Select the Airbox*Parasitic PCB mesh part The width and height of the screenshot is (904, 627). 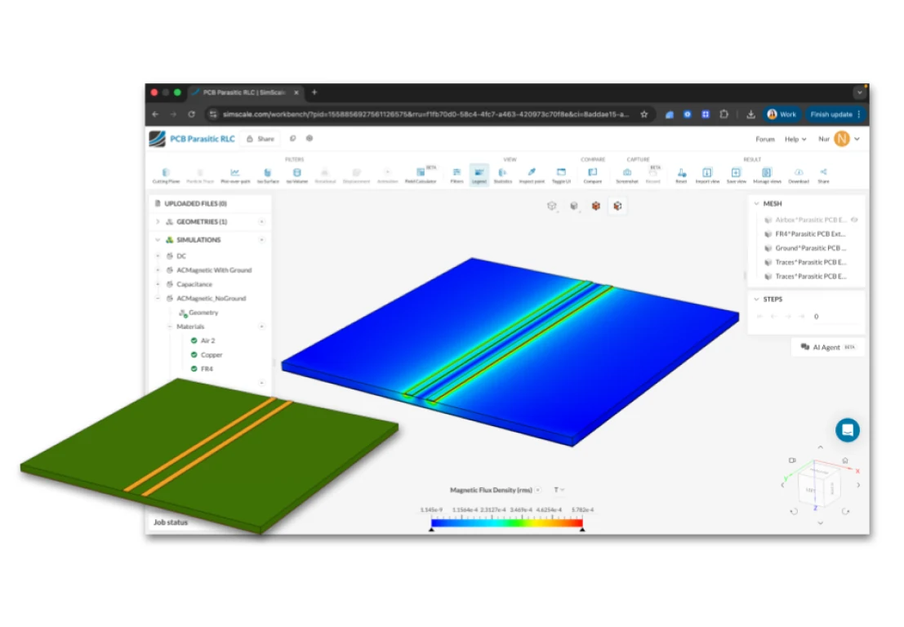(806, 220)
